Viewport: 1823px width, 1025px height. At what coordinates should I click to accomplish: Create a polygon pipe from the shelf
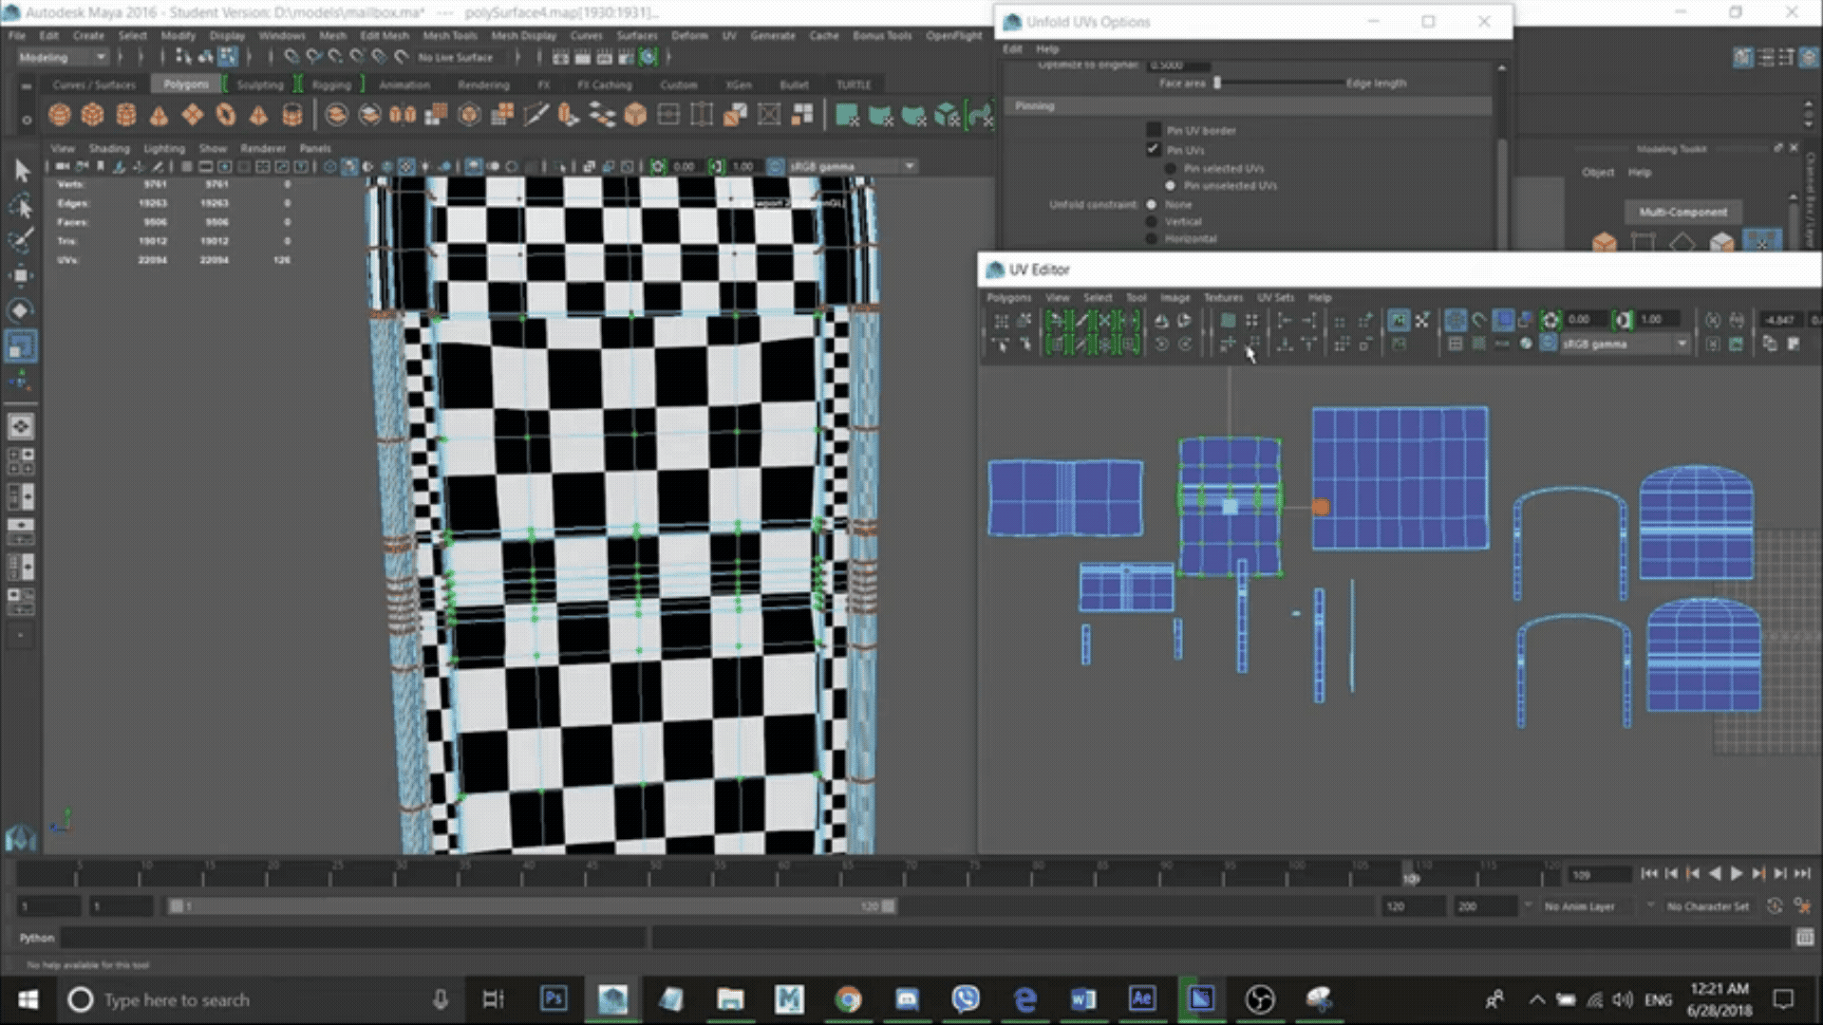(291, 116)
